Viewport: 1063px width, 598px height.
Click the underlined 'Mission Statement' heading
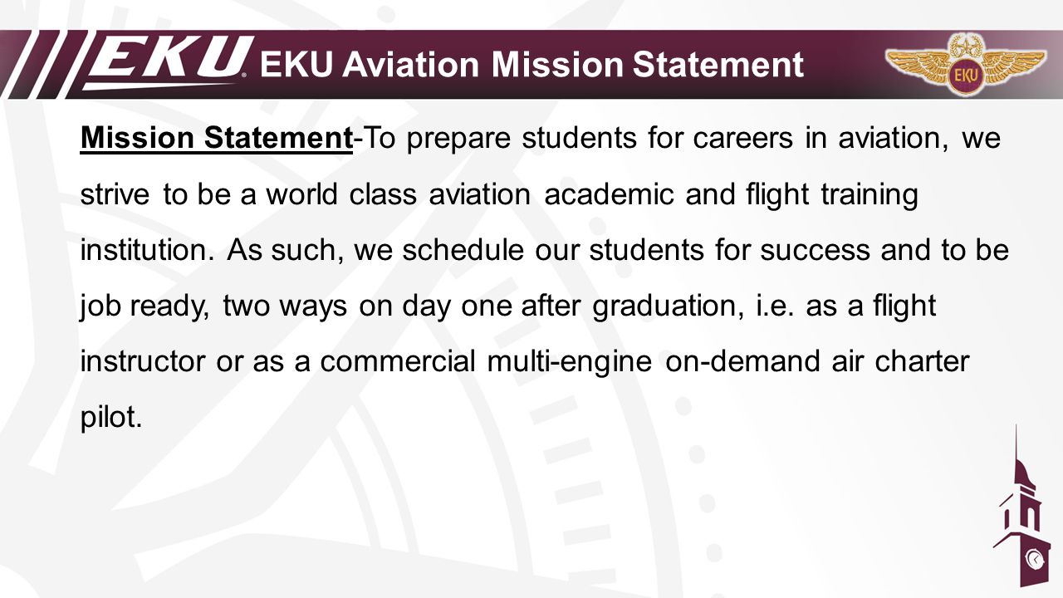(x=217, y=139)
